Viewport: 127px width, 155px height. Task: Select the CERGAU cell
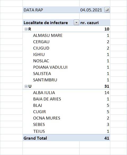(51, 42)
